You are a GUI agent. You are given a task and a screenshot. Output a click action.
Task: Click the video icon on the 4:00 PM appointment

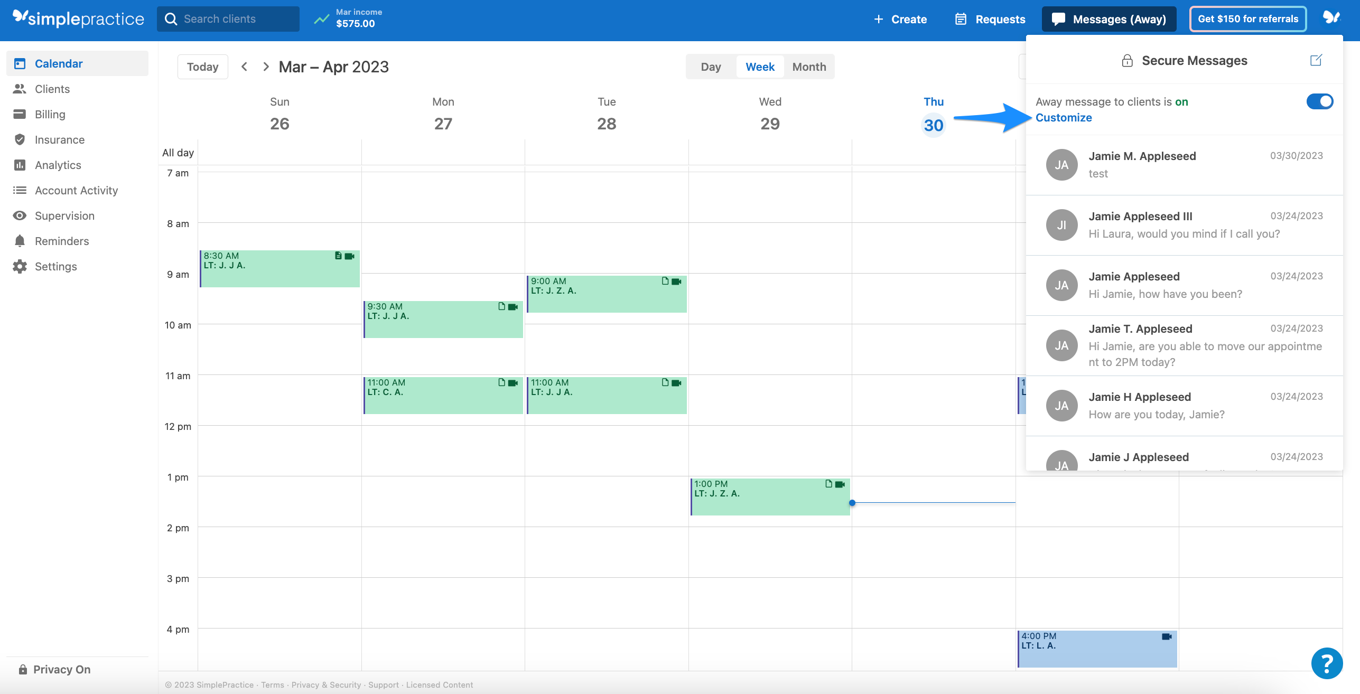(x=1167, y=636)
